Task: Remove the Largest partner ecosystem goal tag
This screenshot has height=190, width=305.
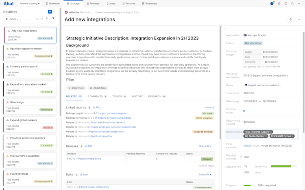Action: click(279, 85)
